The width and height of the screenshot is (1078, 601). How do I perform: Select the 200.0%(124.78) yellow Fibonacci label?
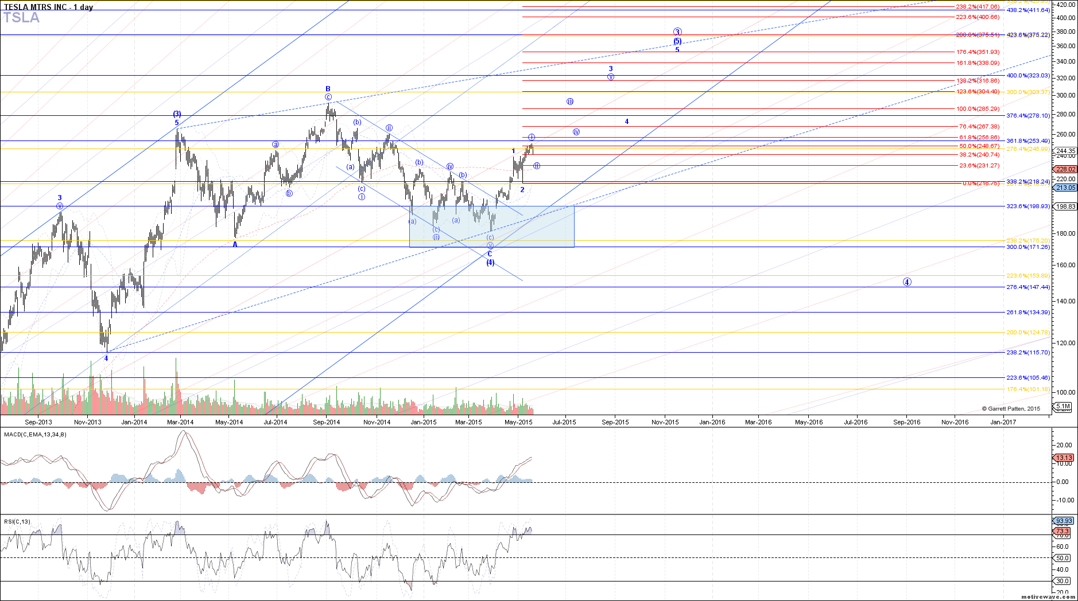tap(1028, 333)
